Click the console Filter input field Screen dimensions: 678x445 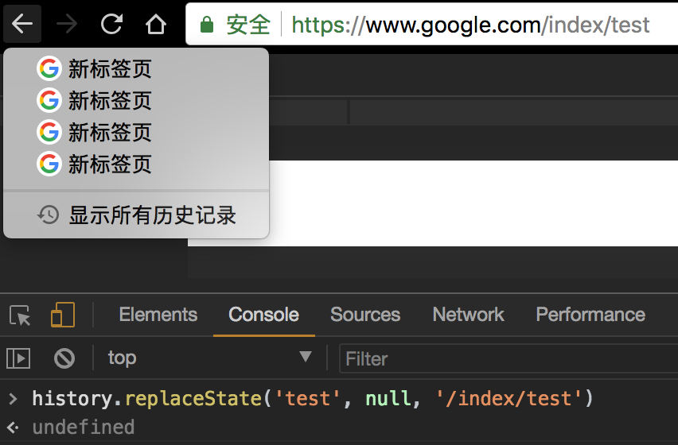click(509, 359)
